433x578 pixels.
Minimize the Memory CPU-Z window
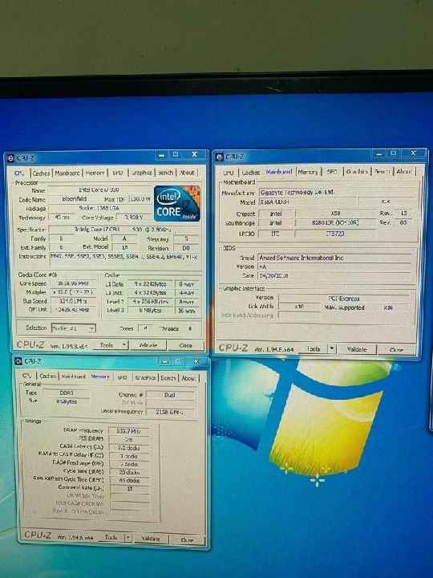[x=165, y=361]
